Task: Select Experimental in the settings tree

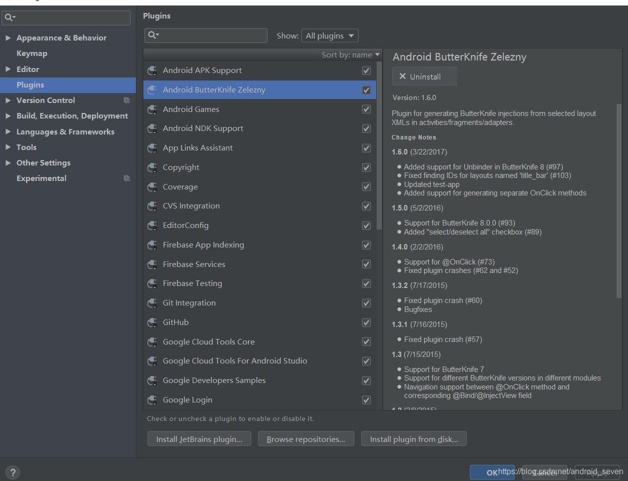Action: (x=68, y=178)
